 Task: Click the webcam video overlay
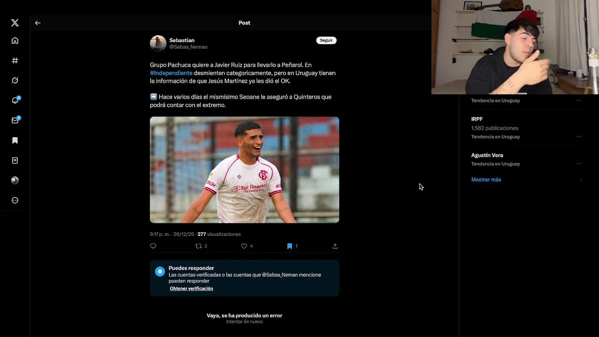click(515, 47)
